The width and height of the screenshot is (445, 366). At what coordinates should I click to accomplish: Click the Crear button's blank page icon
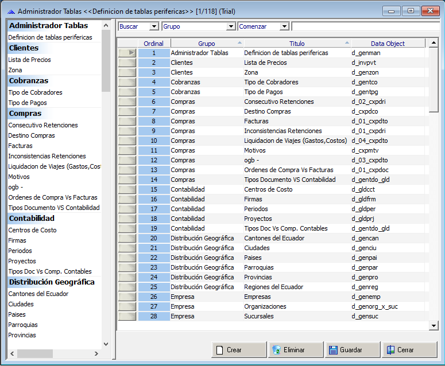click(x=219, y=349)
